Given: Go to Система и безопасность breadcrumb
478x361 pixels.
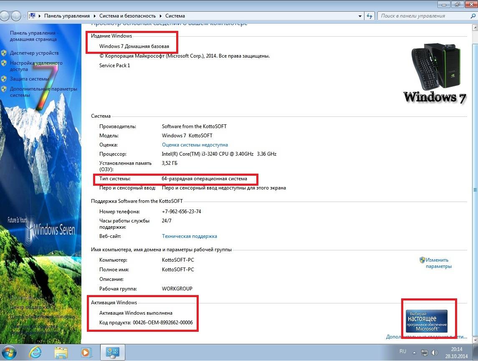Looking at the screenshot, I should [127, 16].
